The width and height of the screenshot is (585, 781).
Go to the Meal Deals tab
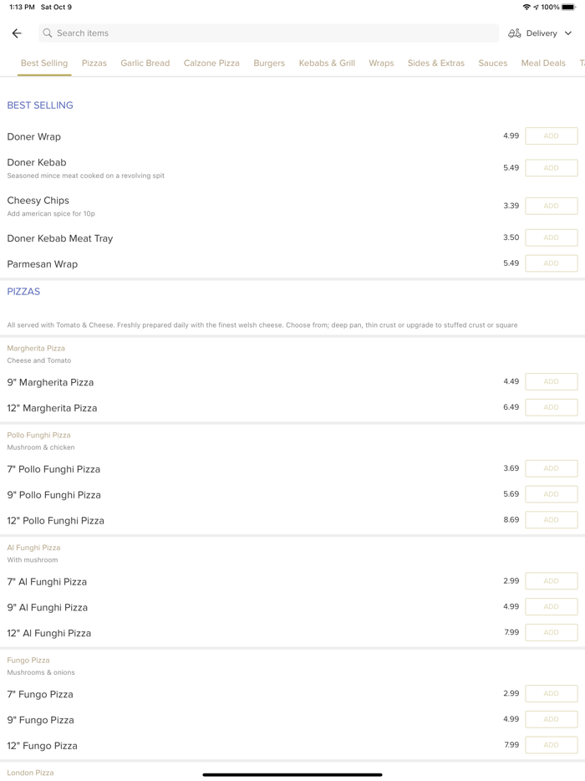pyautogui.click(x=543, y=64)
